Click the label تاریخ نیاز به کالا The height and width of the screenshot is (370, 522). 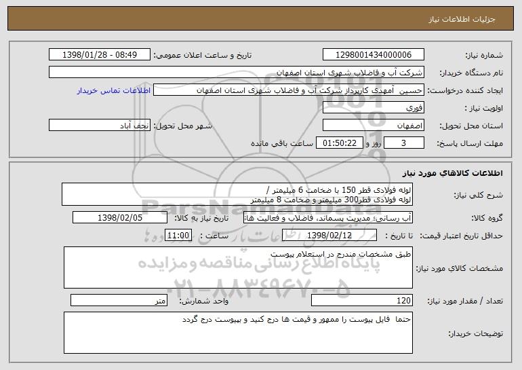click(201, 218)
